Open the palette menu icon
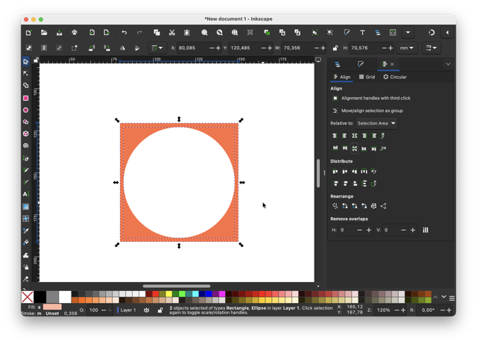Viewport: 477px width, 344px height. (452, 298)
